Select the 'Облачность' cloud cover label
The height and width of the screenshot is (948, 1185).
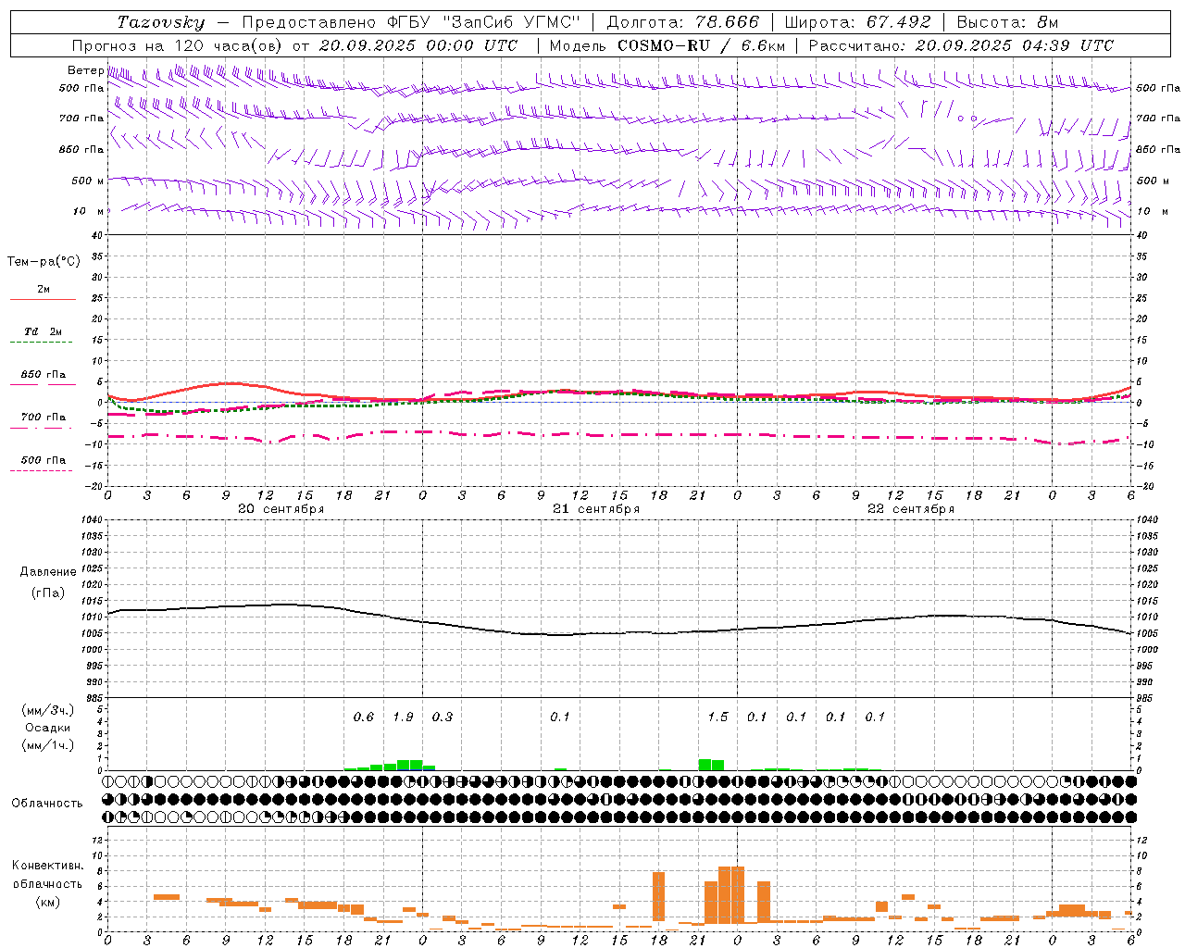pyautogui.click(x=47, y=804)
